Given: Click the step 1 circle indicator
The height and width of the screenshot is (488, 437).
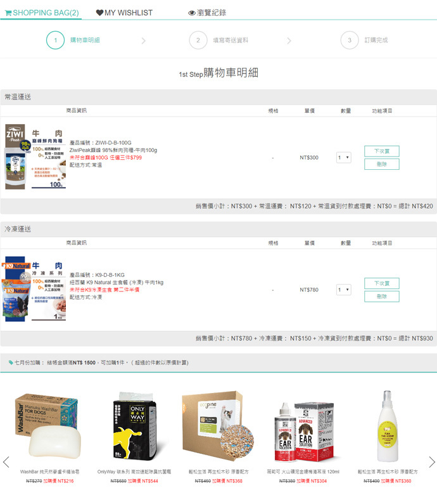Looking at the screenshot, I should pos(55,40).
